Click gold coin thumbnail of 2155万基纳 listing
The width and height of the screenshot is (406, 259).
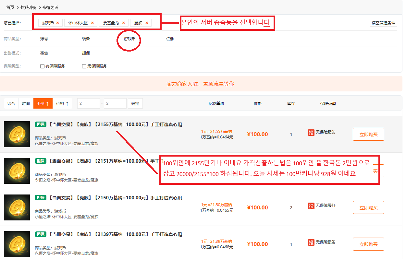(17, 134)
